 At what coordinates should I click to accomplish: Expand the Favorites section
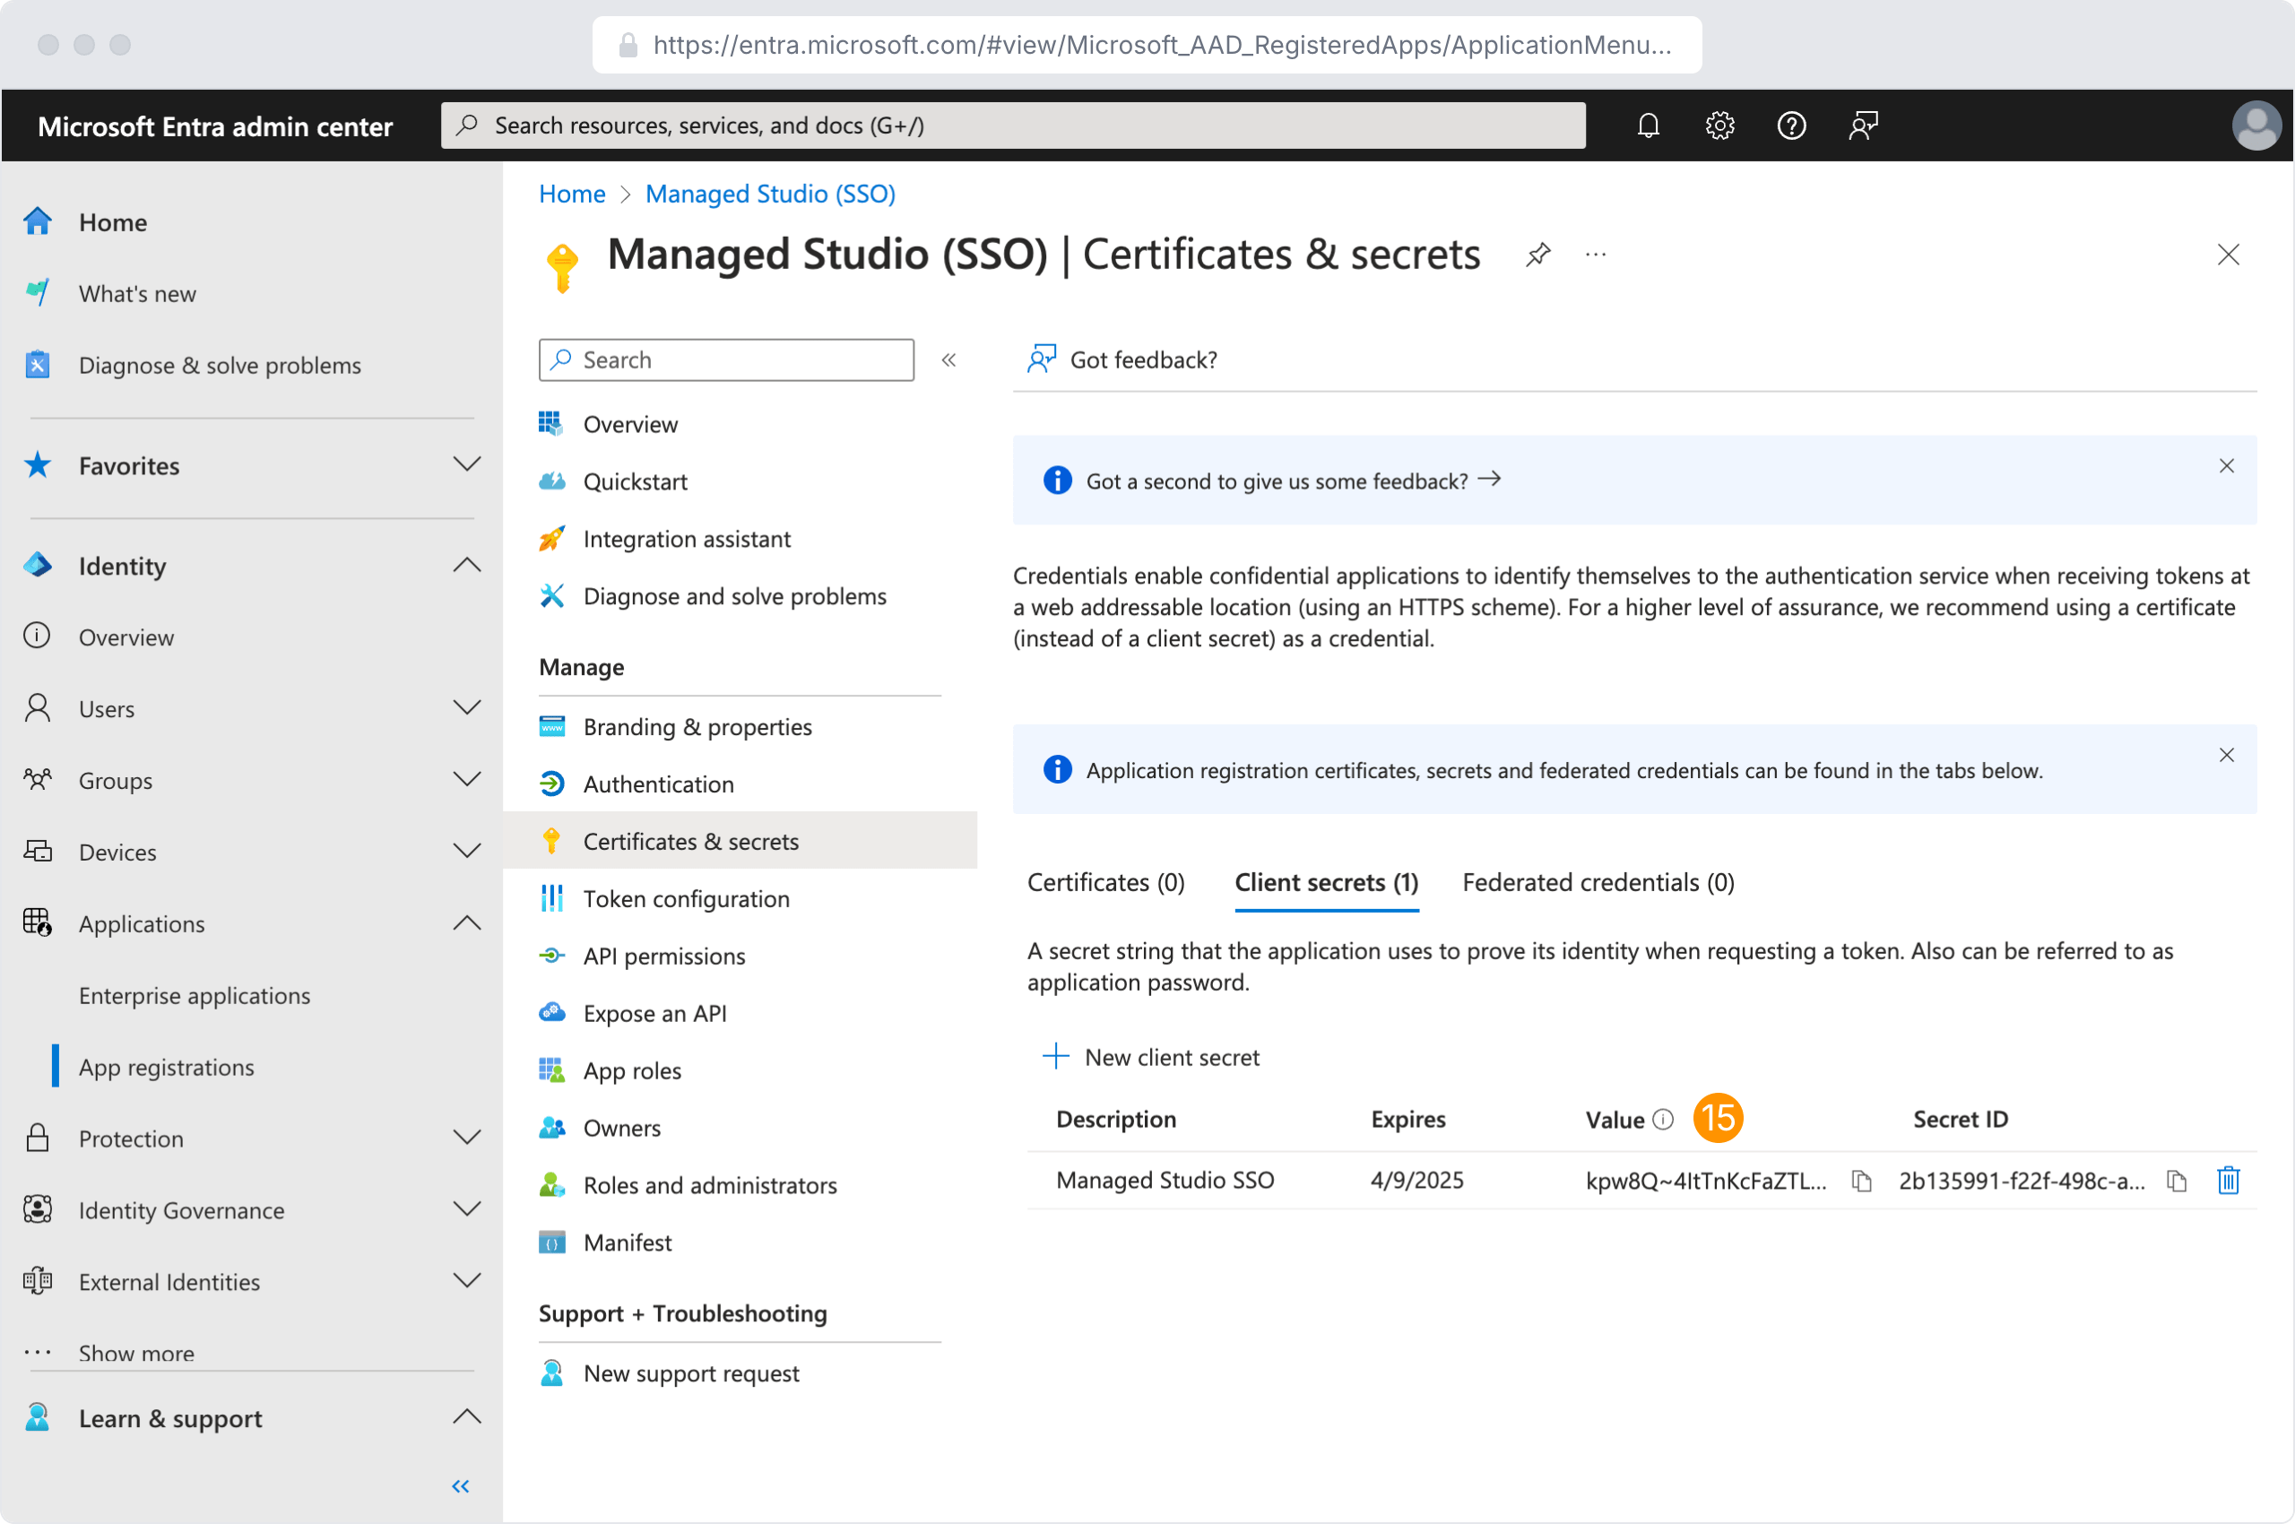coord(466,464)
